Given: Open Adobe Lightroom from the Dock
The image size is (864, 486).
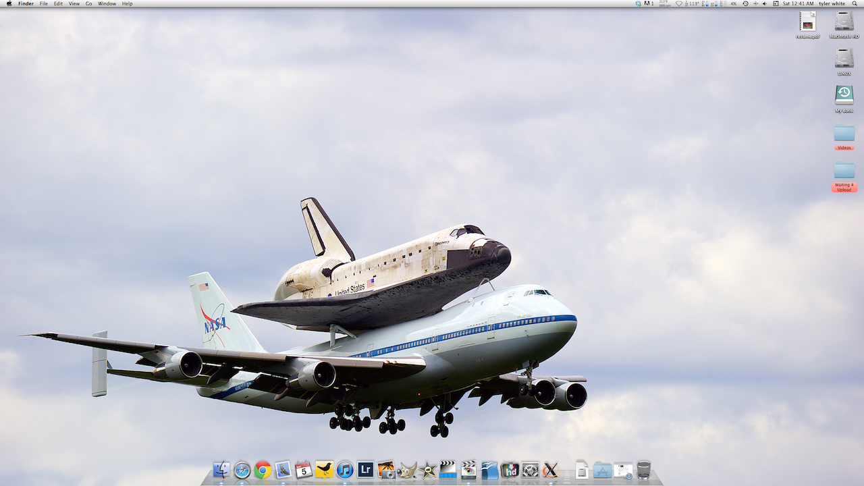Looking at the screenshot, I should click(365, 470).
